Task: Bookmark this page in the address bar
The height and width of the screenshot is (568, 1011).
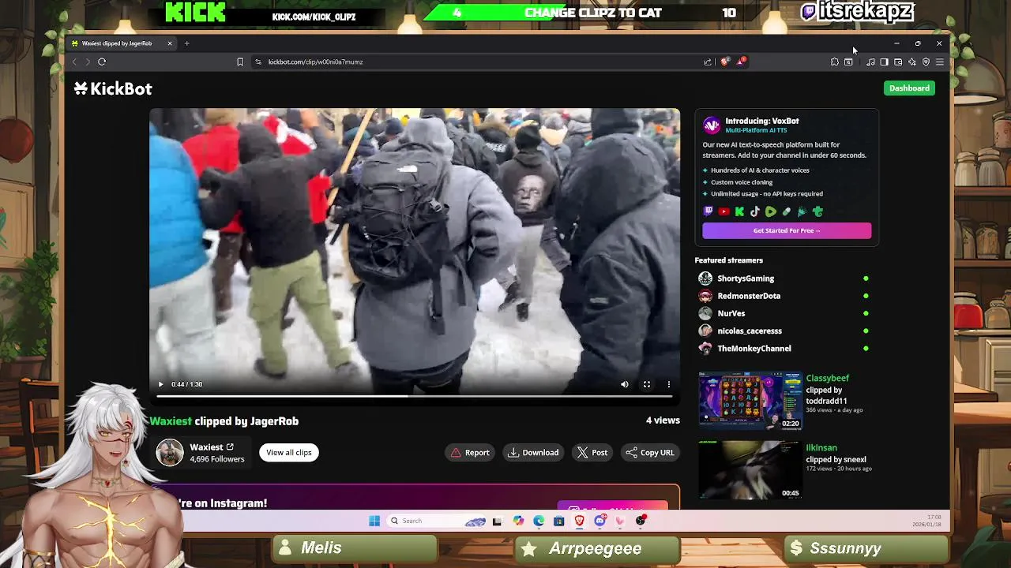Action: tap(240, 62)
